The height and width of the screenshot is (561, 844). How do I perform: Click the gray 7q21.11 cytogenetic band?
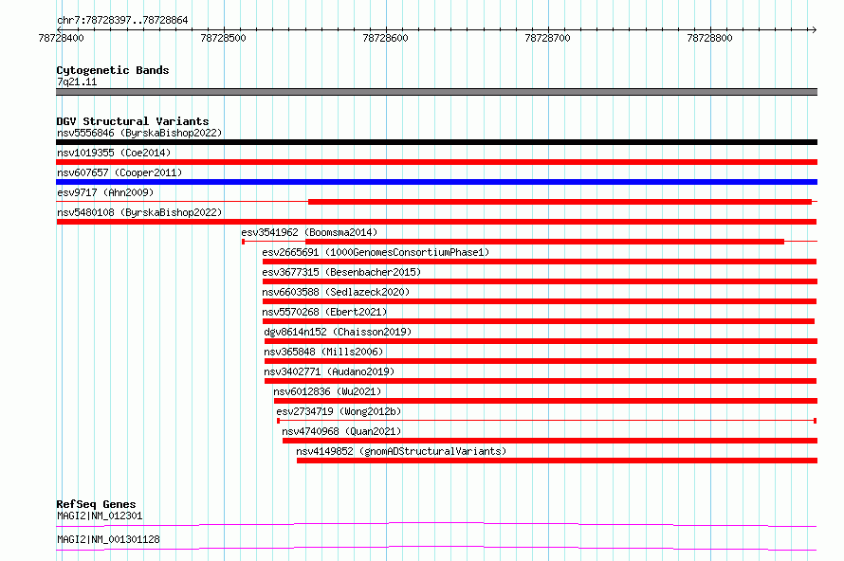point(436,92)
